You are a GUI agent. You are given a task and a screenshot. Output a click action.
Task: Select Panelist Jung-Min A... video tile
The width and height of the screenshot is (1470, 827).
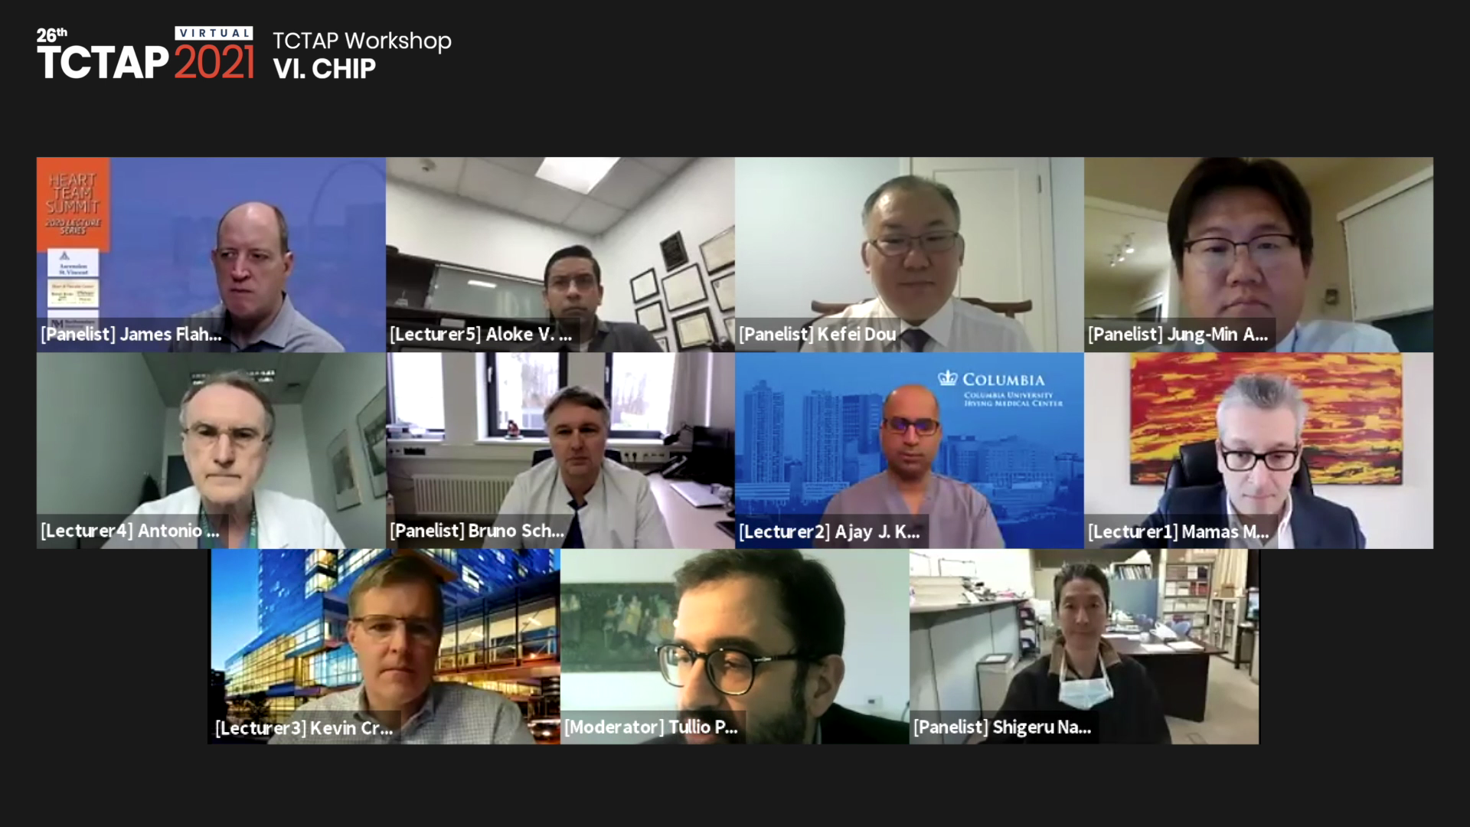click(1259, 255)
